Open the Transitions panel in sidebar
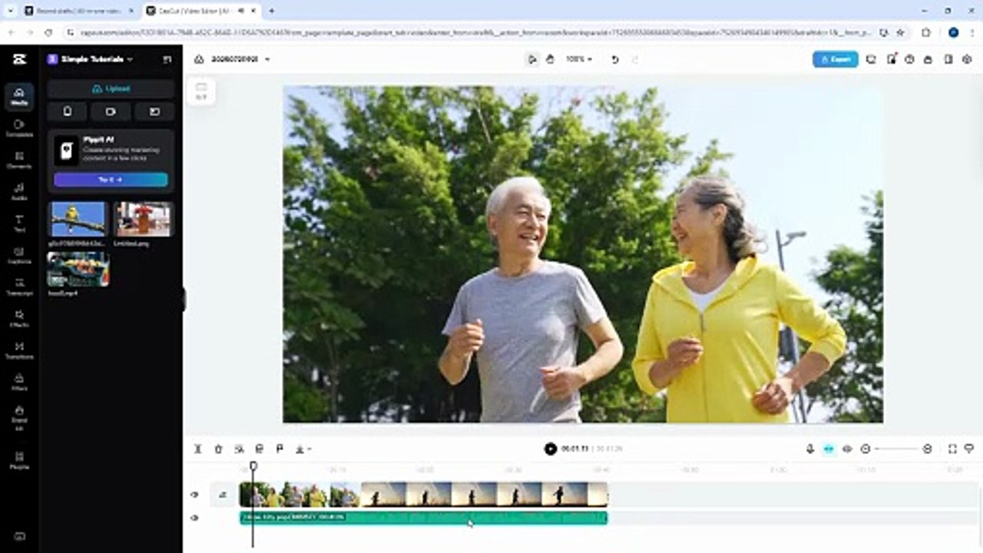Image resolution: width=983 pixels, height=553 pixels. 19,350
